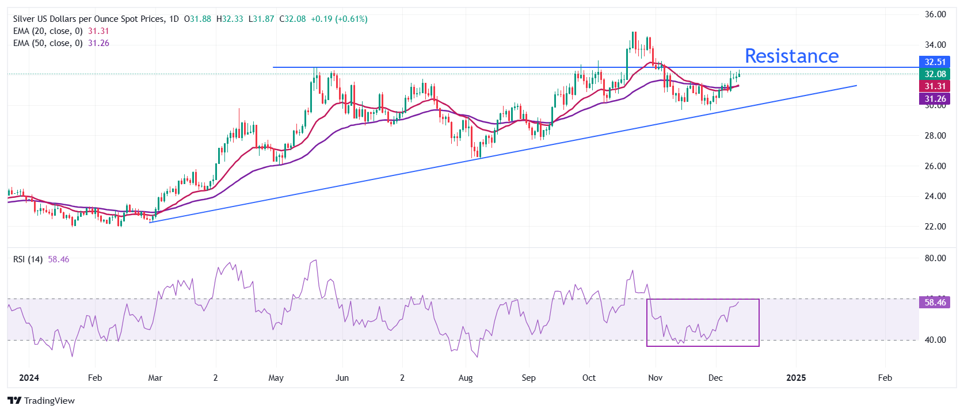Click the 36.00 level on price scale
The height and width of the screenshot is (413, 964).
coord(935,14)
